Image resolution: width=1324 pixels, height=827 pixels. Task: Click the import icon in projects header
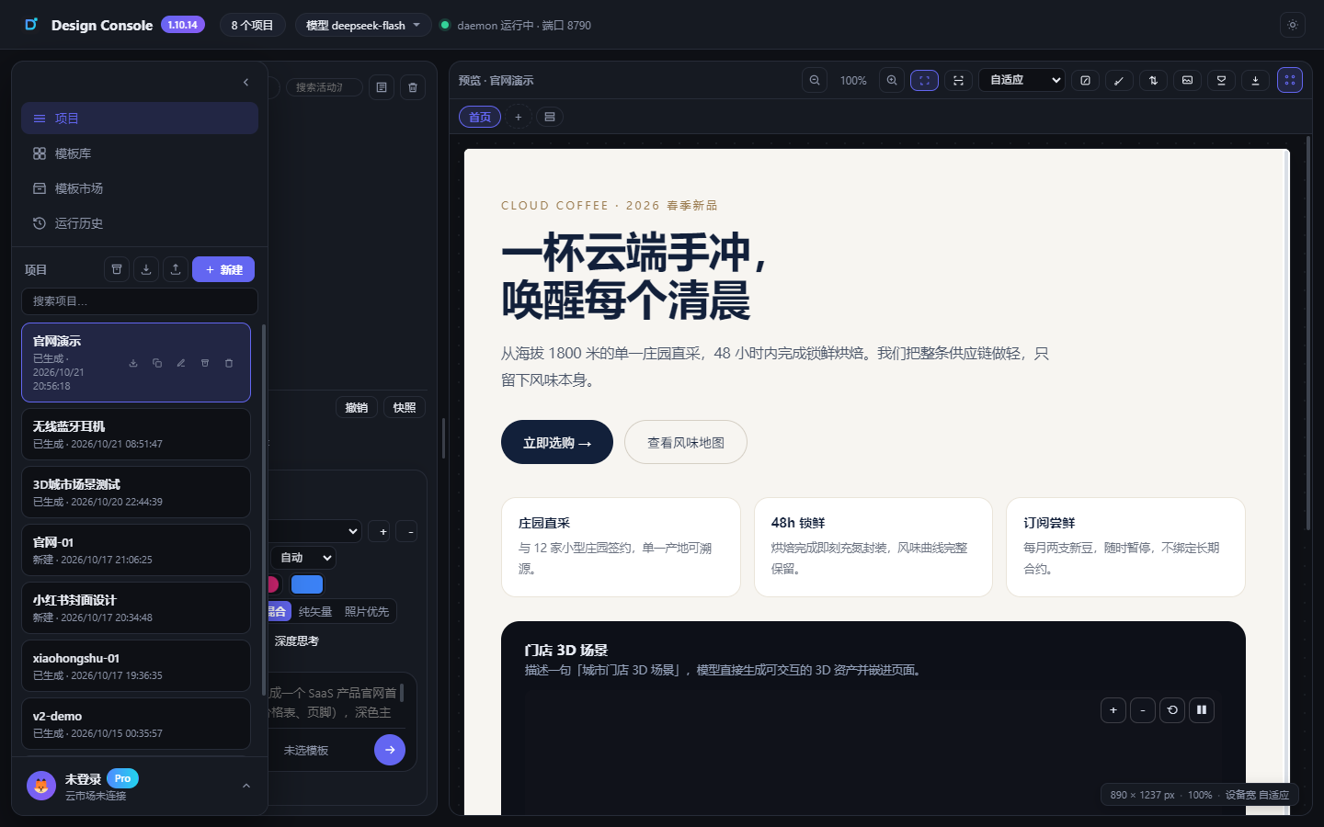pos(146,269)
